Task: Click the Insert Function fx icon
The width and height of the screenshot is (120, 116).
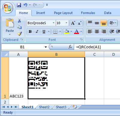Action: (70, 47)
